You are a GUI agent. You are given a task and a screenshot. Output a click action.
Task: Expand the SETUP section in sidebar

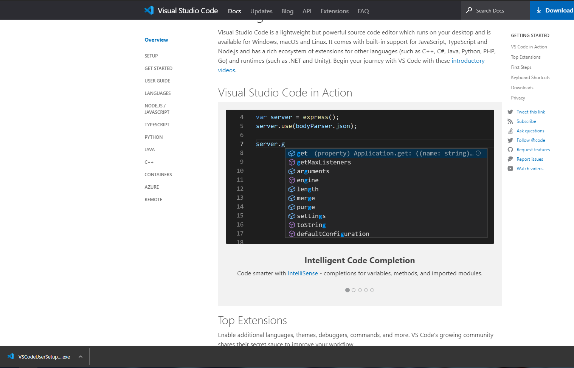pos(151,56)
